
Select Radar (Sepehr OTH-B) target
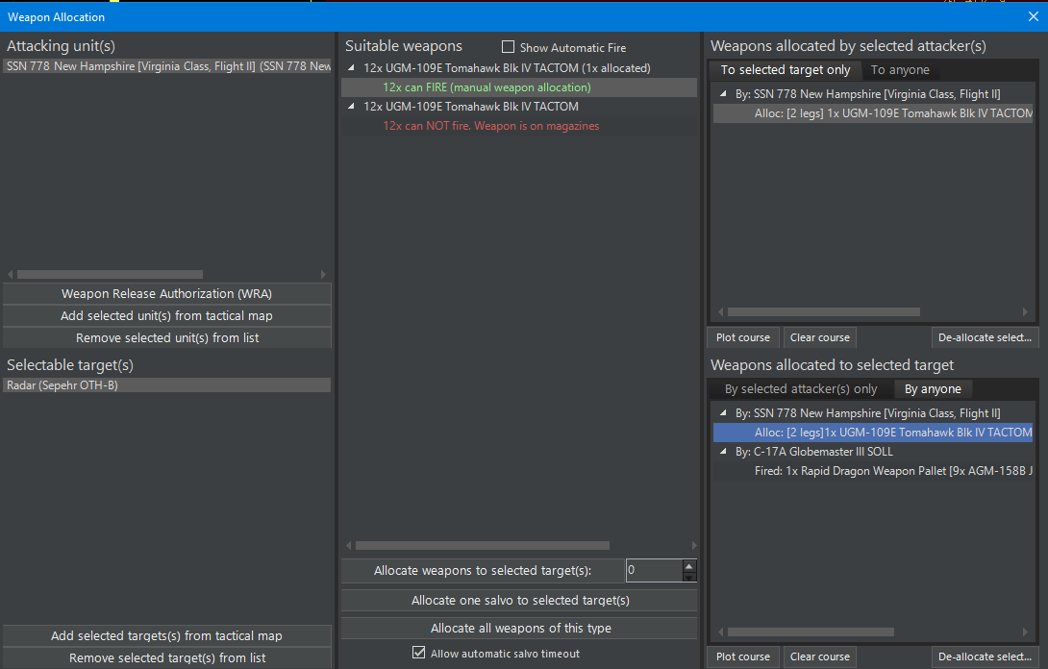pyautogui.click(x=167, y=384)
